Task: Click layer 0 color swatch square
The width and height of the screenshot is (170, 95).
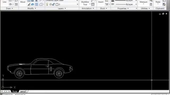Action: pos(57,4)
